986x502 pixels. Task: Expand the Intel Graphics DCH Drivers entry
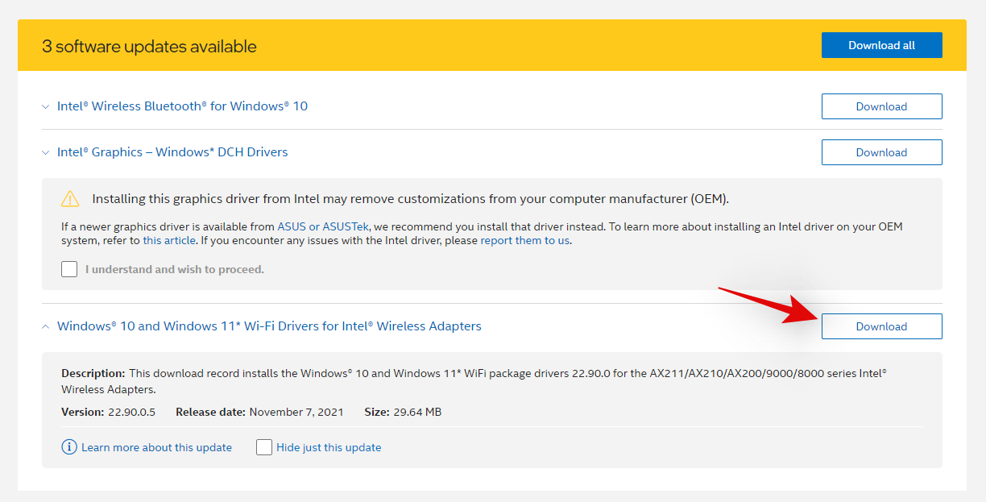click(46, 151)
